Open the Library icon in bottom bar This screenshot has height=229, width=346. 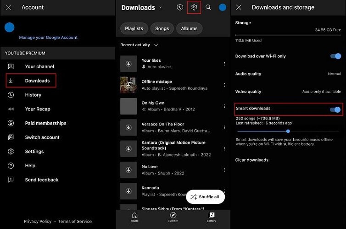point(212,217)
